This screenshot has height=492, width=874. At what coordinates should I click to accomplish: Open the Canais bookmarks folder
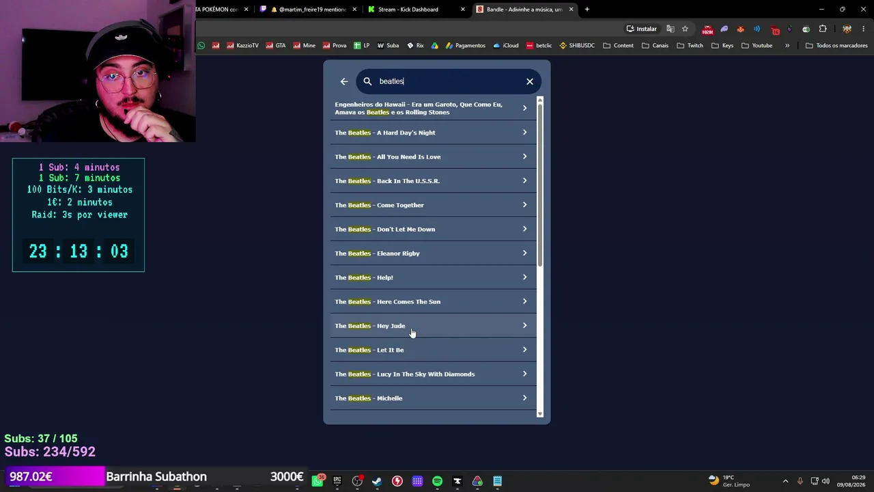click(655, 46)
